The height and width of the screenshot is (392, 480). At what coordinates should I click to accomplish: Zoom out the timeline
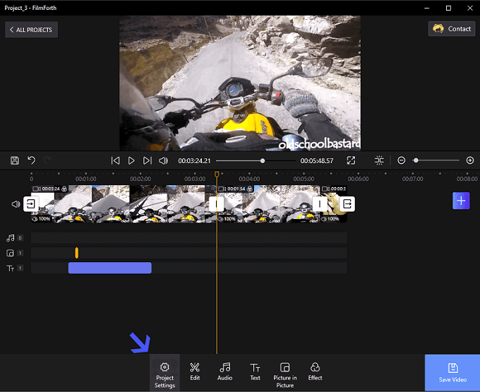[402, 160]
